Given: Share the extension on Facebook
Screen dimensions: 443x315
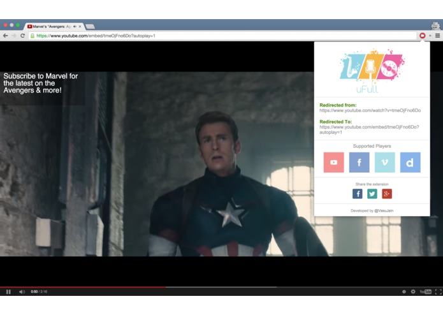Looking at the screenshot, I should (358, 194).
